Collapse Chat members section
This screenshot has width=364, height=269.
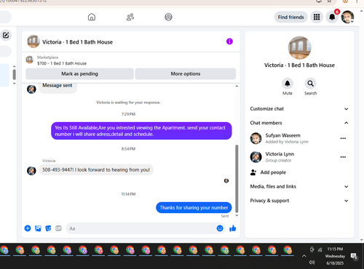coord(299,123)
